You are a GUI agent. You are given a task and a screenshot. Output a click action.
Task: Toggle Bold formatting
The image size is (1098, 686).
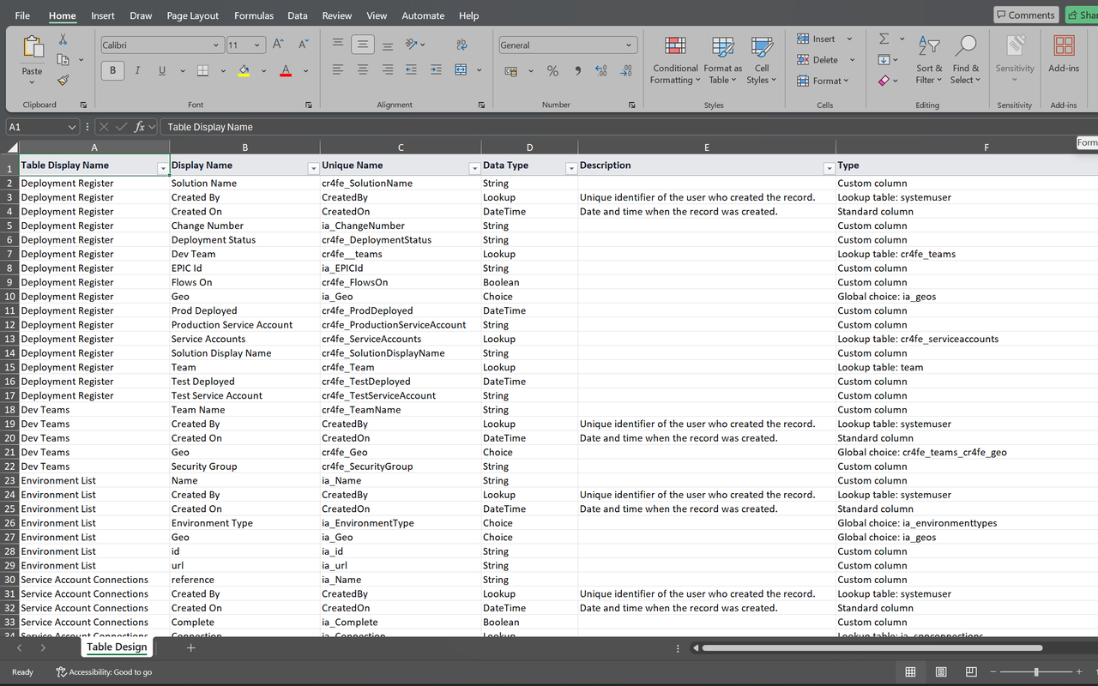[x=112, y=70]
